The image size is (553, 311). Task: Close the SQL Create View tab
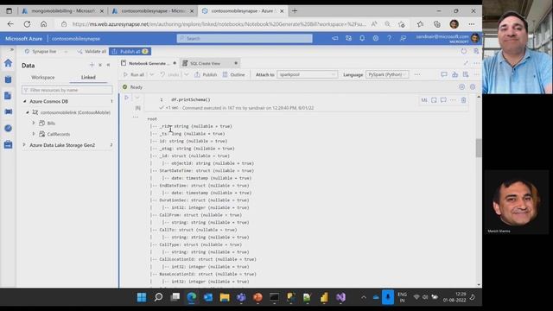236,63
